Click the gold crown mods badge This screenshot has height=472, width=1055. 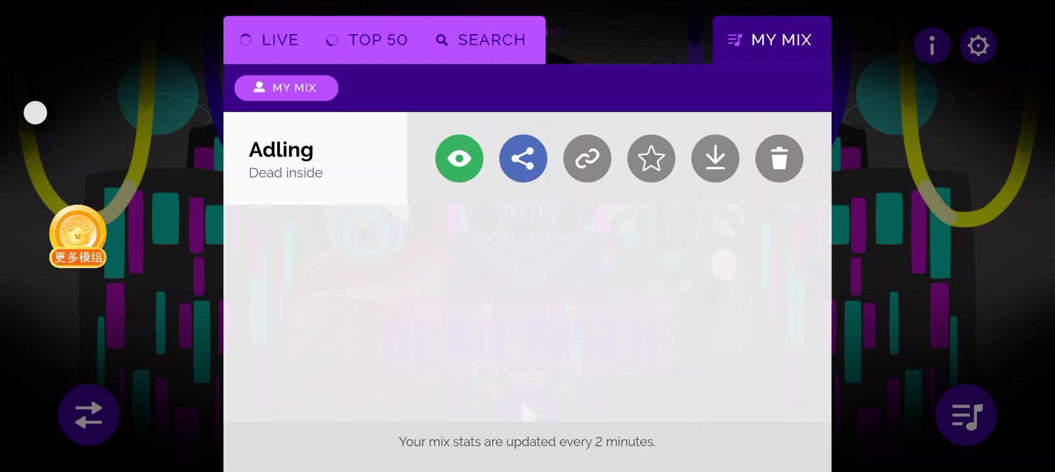(78, 237)
